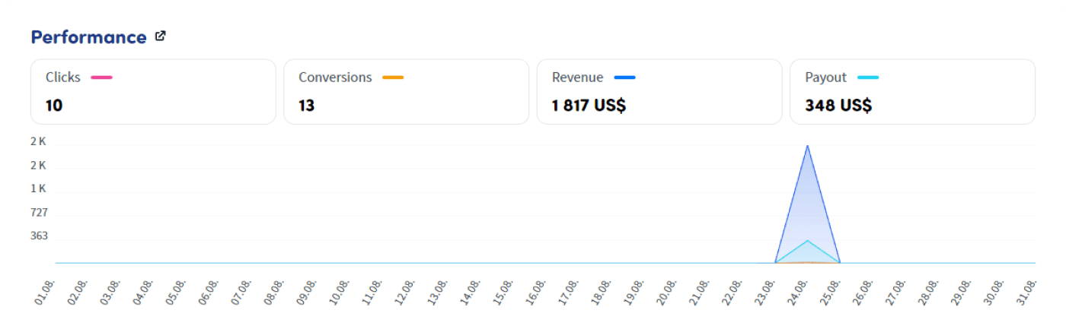Open Performance report via external link icon
The image size is (1066, 329).
click(160, 36)
